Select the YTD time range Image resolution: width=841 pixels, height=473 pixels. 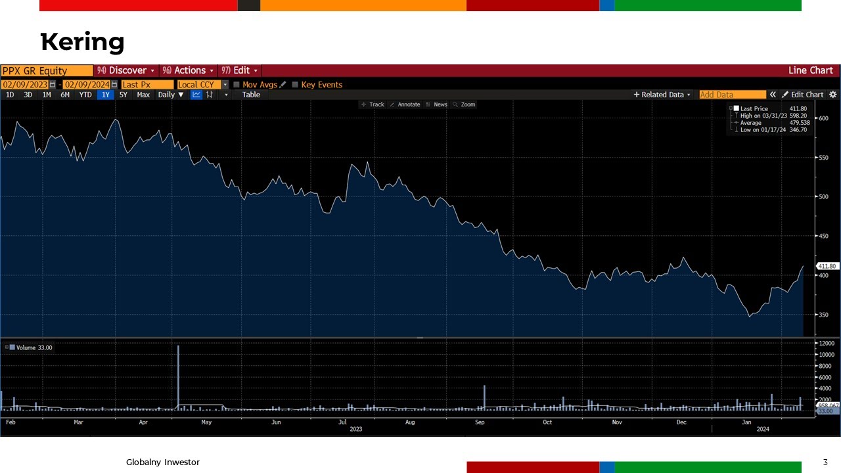coord(85,95)
